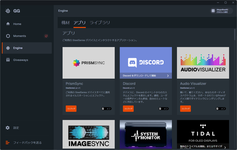This screenshot has width=237, height=150.
Task: Click the Moments hexagon icon
Action: pyautogui.click(x=8, y=36)
